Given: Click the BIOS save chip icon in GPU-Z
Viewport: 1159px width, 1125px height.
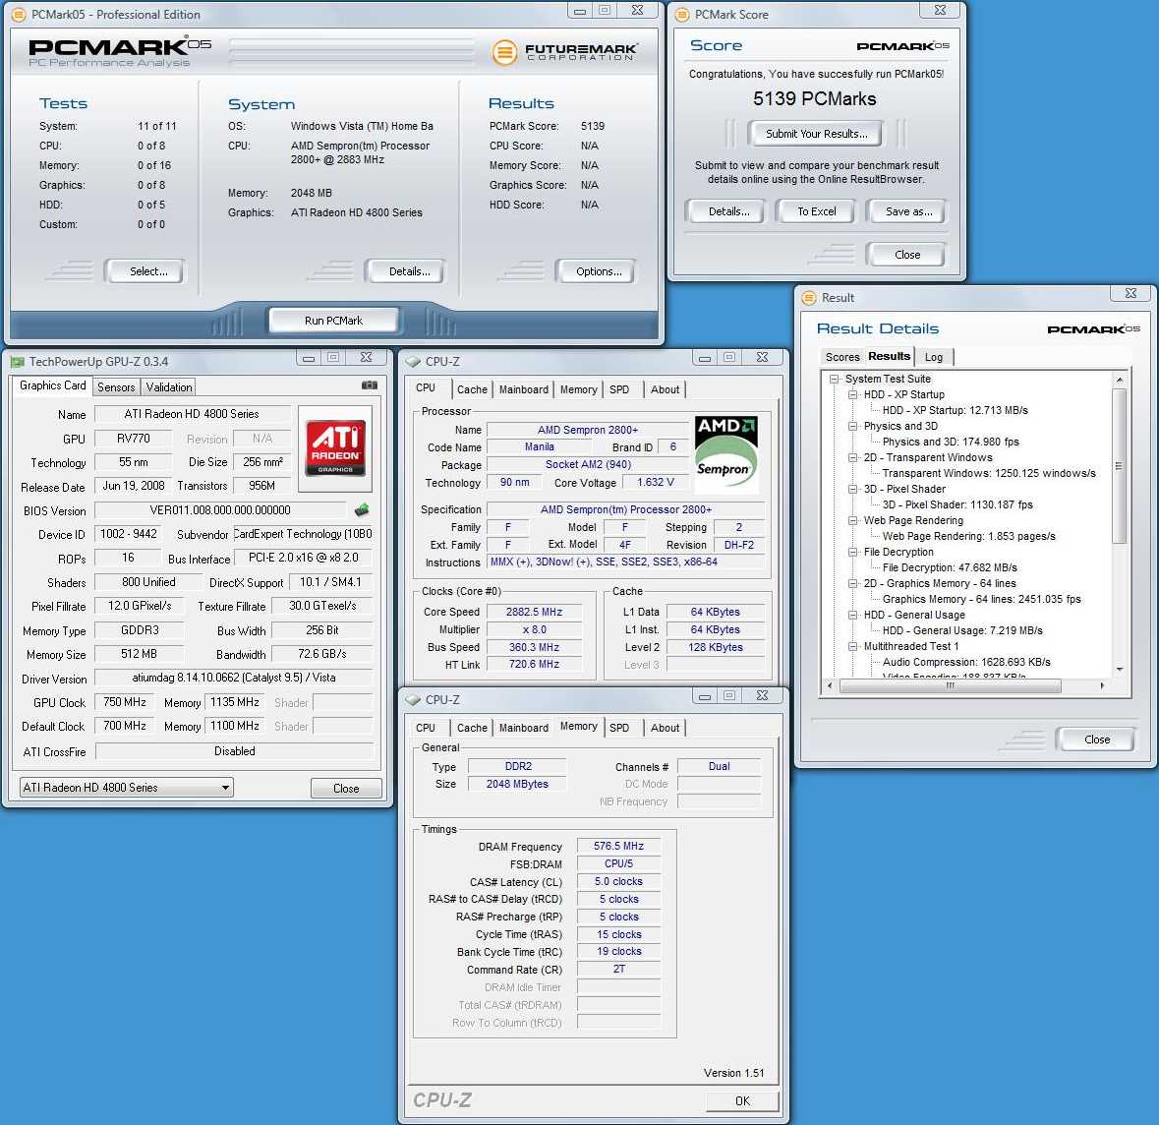Looking at the screenshot, I should coord(362,509).
